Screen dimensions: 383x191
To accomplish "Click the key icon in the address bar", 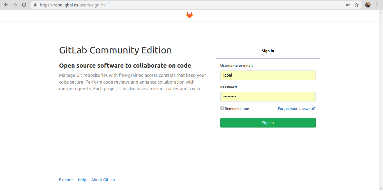I will pyautogui.click(x=348, y=5).
